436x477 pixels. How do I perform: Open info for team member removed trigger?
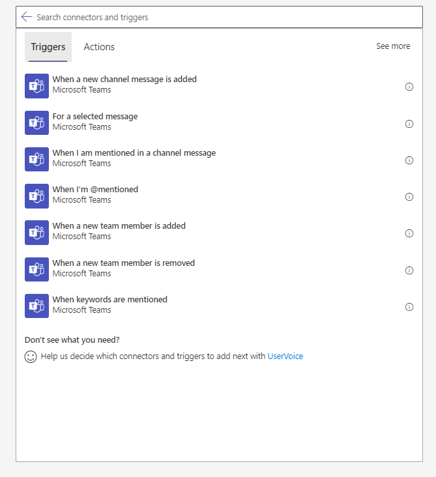pyautogui.click(x=409, y=270)
